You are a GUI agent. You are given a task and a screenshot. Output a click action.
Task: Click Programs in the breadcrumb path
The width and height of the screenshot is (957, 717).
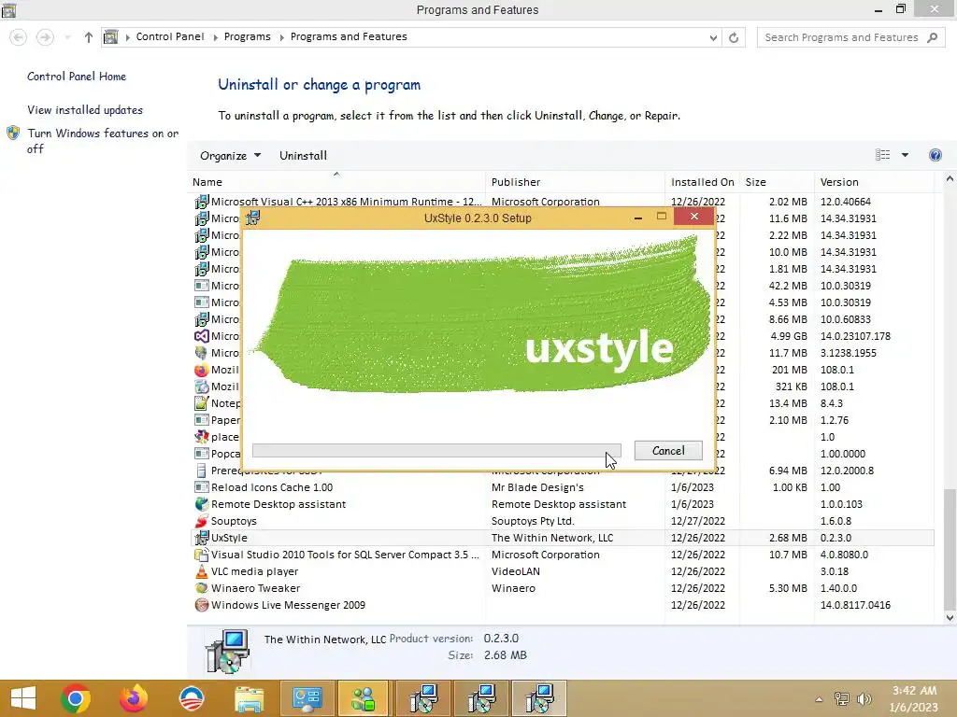247,36
